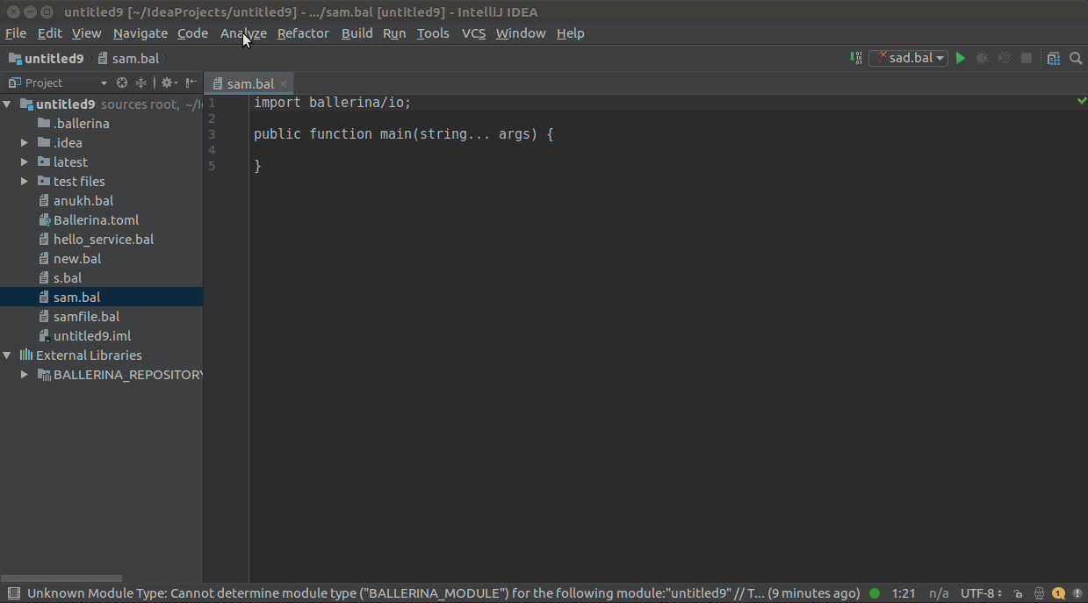Click the Build project binary-arrow icon

[856, 58]
